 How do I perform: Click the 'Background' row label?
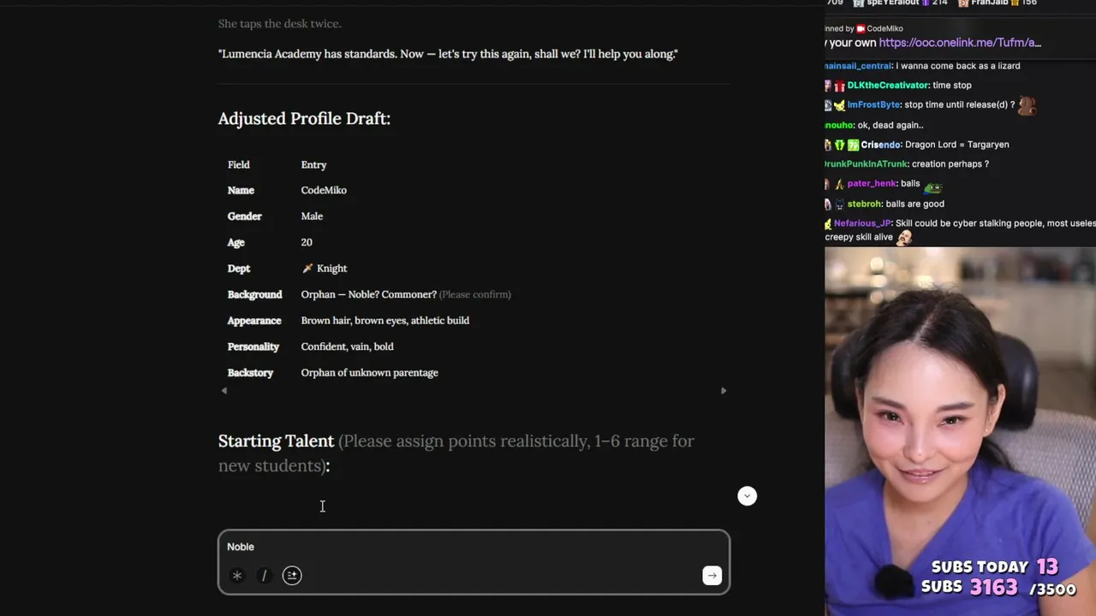(255, 294)
